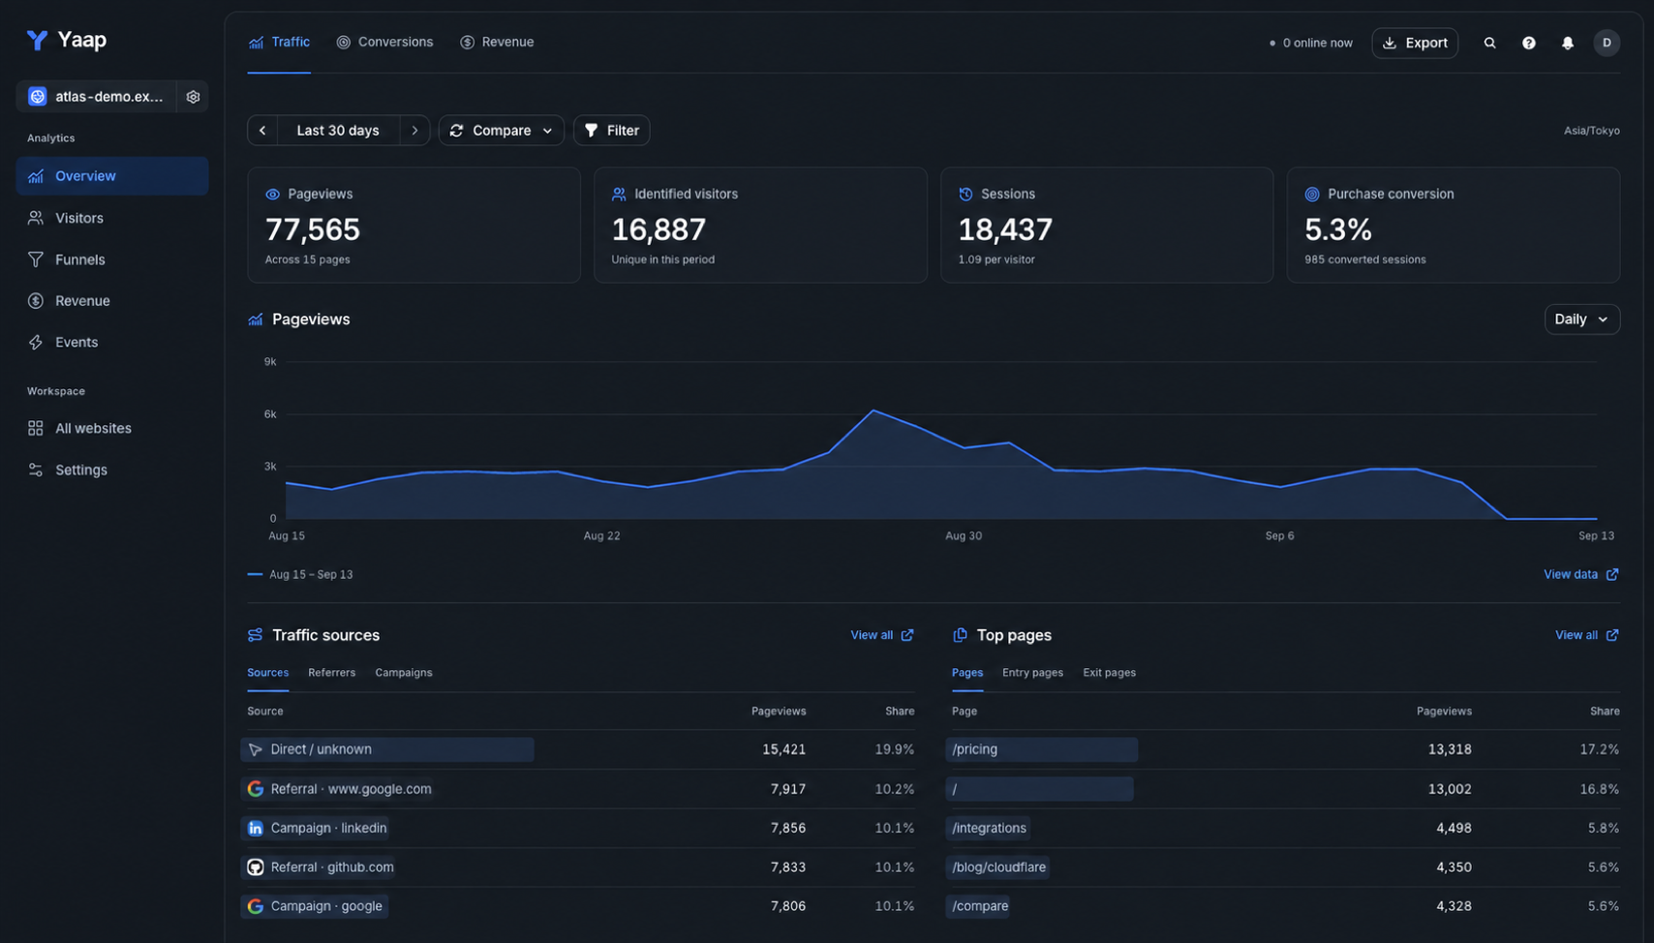Click the Top pages section icon
Viewport: 1654px width, 943px height.
click(x=960, y=635)
